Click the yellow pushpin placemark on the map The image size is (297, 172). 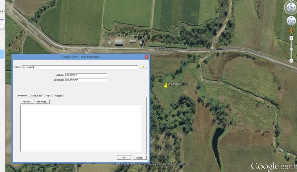pyautogui.click(x=166, y=85)
